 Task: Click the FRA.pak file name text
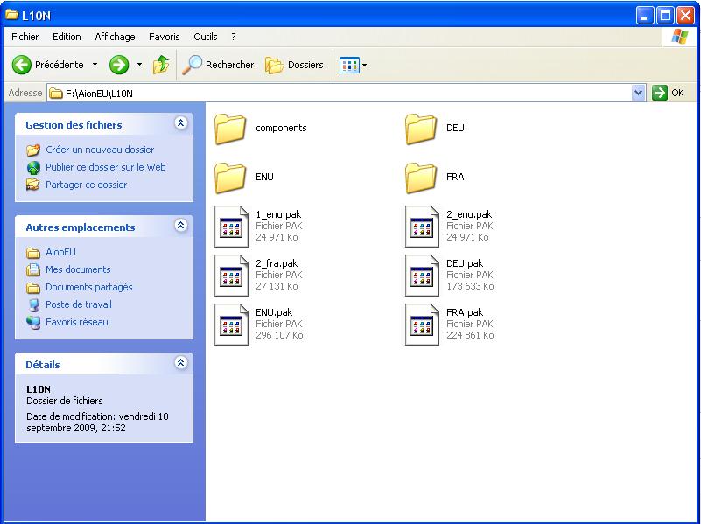(x=465, y=312)
